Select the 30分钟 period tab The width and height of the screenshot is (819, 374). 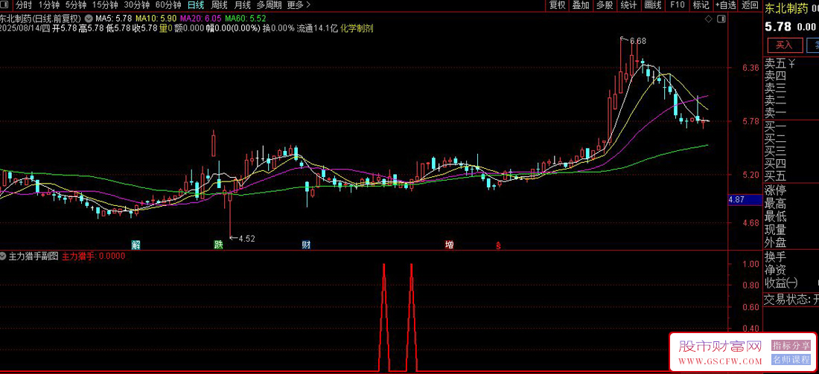[137, 5]
